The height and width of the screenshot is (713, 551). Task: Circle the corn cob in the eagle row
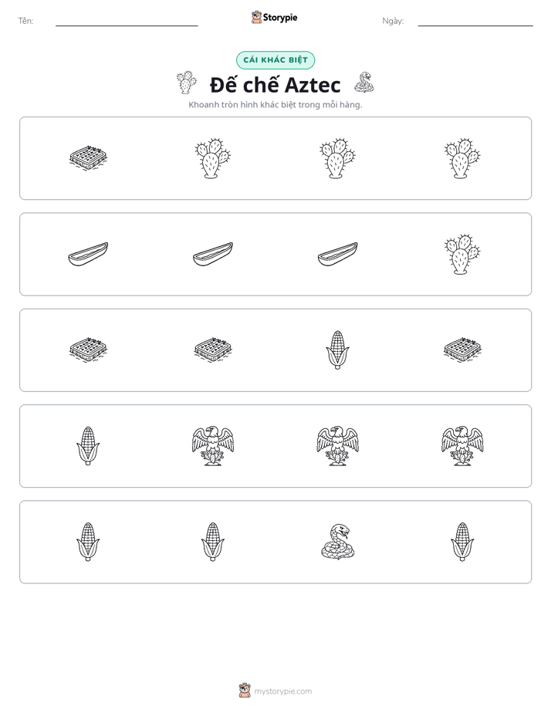tap(88, 446)
